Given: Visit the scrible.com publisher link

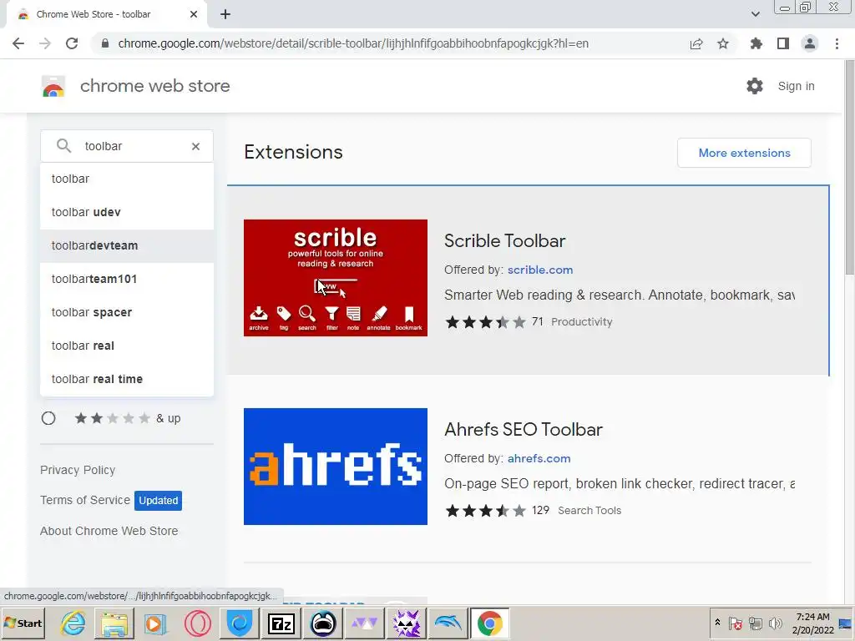Looking at the screenshot, I should [x=540, y=270].
